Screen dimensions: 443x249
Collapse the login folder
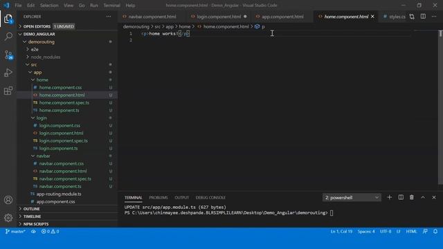[67, 118]
